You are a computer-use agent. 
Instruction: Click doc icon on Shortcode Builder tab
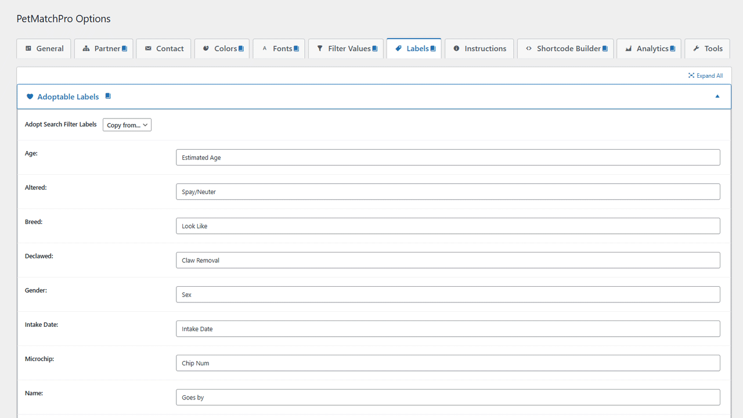coord(604,49)
